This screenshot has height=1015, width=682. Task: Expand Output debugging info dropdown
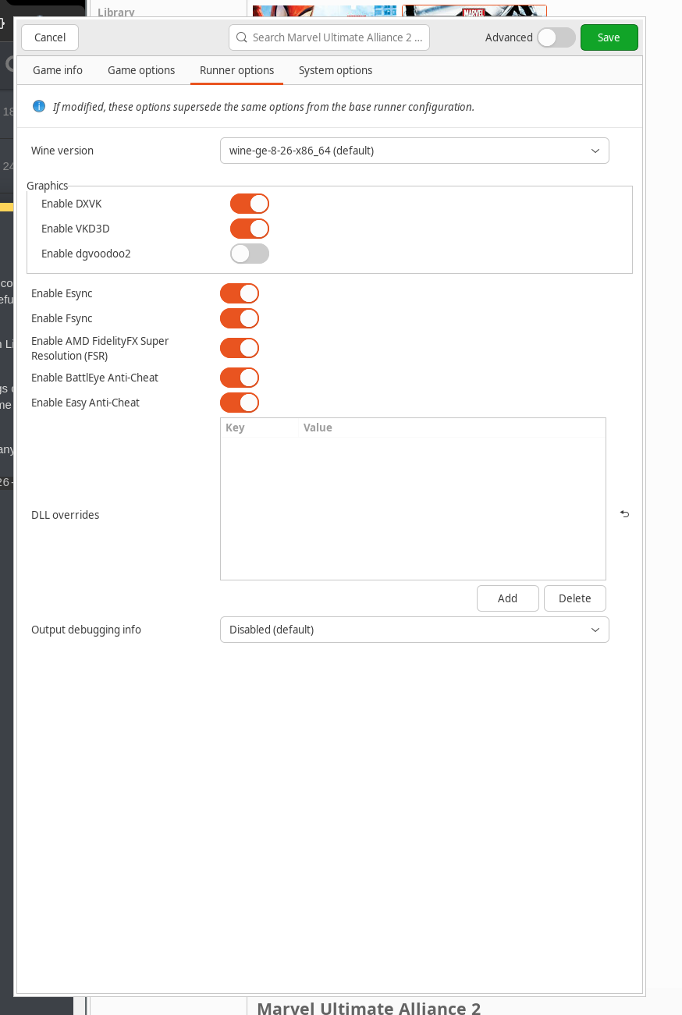click(x=414, y=630)
